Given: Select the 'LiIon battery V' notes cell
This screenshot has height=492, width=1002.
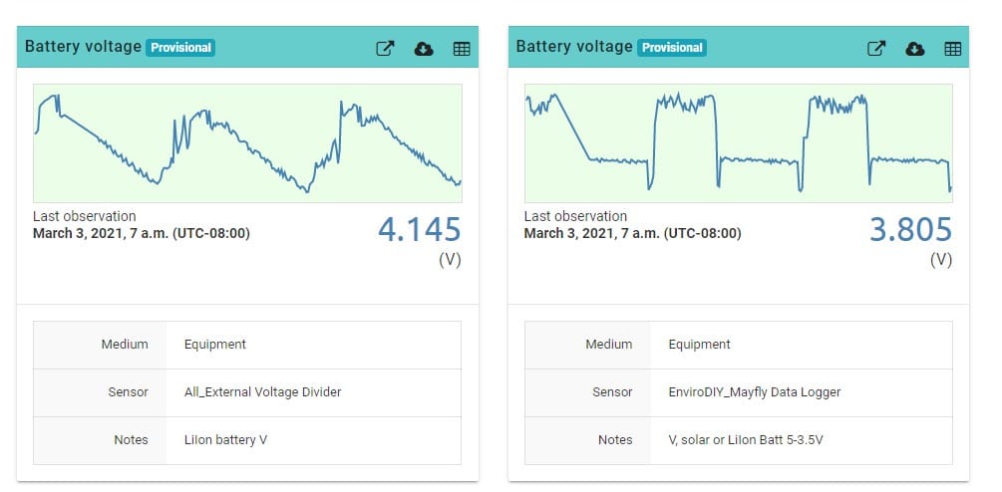Looking at the screenshot, I should click(225, 440).
